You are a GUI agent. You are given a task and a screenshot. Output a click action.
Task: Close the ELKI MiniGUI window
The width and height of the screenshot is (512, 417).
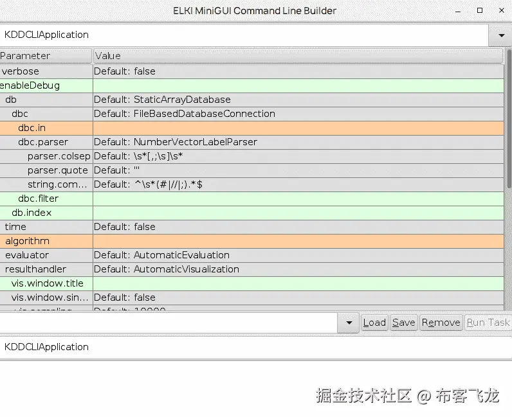click(x=502, y=10)
